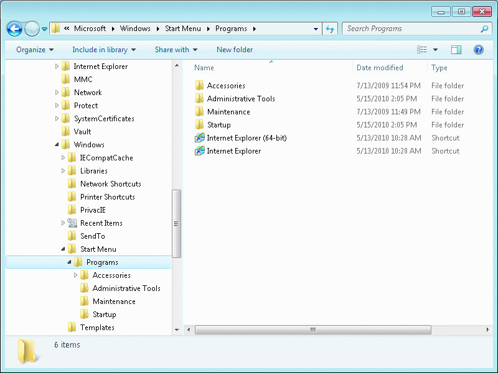Select Microsoft in the address breadcrumb
This screenshot has width=498, height=373.
click(x=90, y=29)
